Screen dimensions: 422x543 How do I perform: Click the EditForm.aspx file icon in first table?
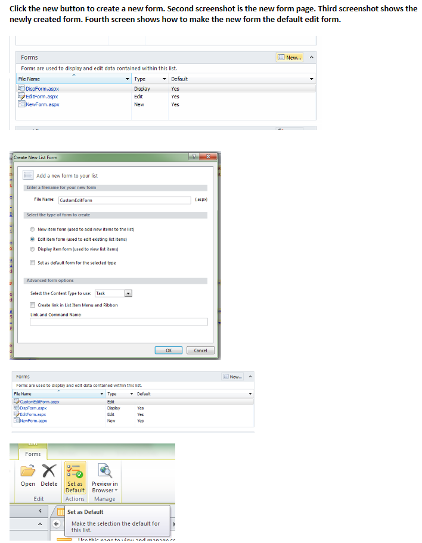21,97
